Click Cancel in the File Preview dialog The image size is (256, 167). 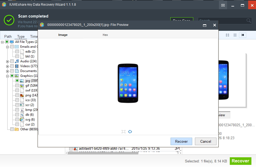(205, 141)
